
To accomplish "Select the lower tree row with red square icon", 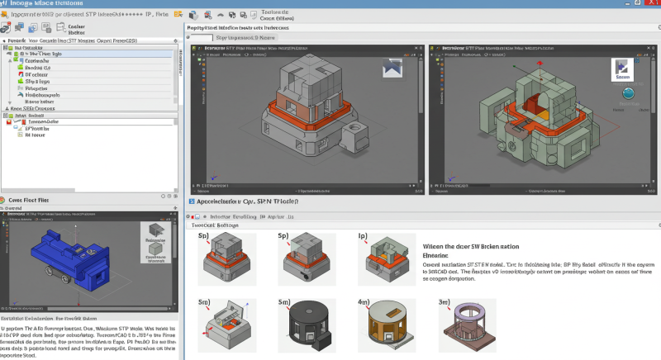I will tap(88, 121).
